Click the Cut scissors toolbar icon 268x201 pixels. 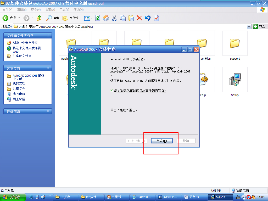114,18
